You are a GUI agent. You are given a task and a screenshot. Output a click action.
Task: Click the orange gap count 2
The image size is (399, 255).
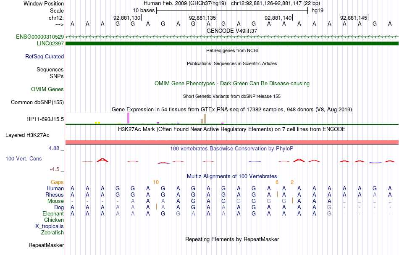pos(292,182)
